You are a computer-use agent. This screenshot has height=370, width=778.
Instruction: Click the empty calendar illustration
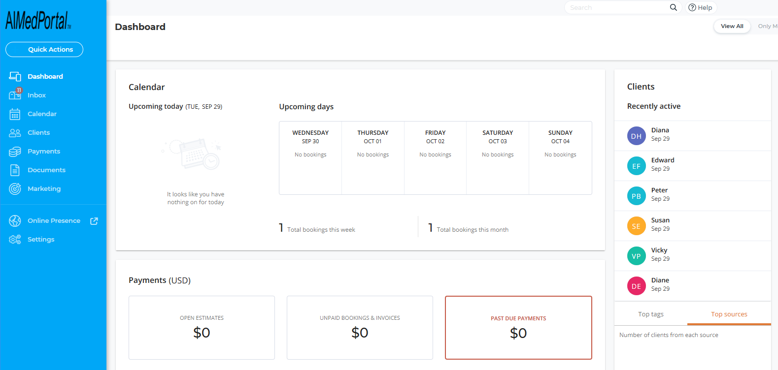[x=192, y=154]
